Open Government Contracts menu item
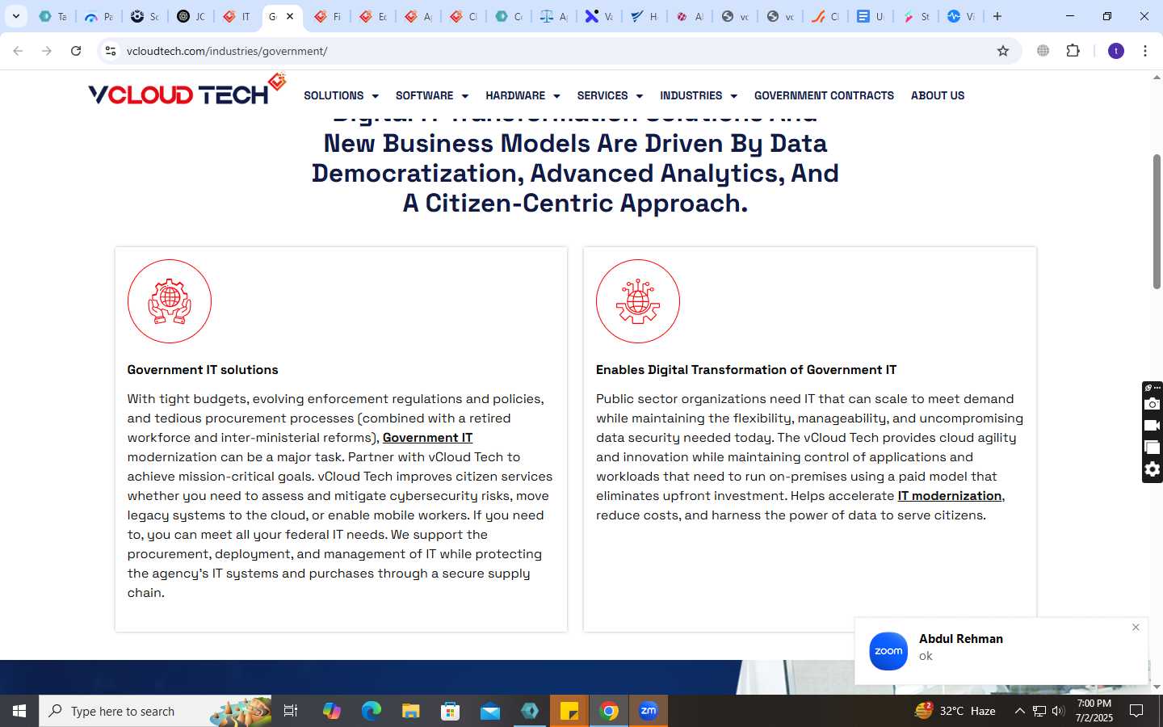 (824, 95)
